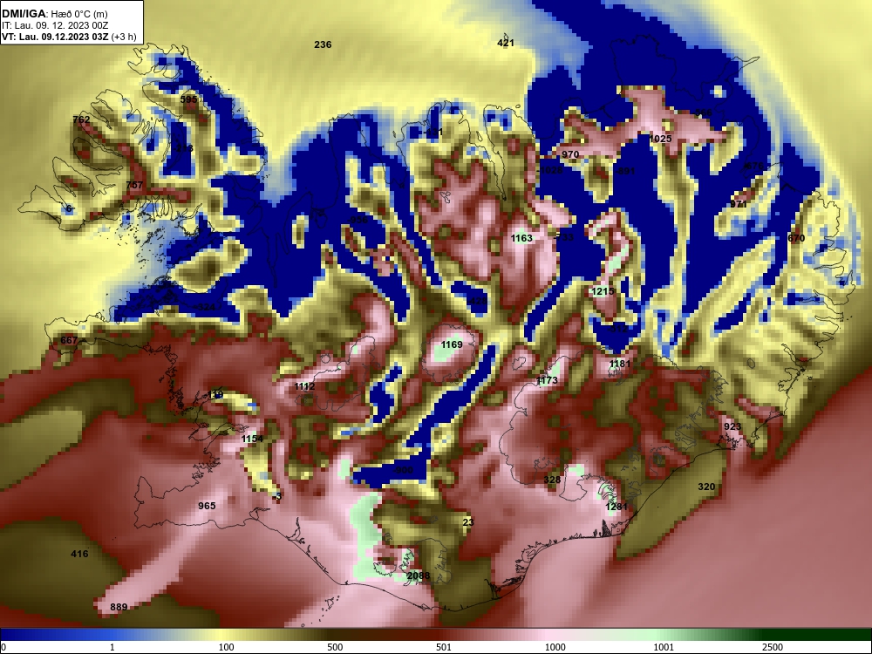Click the map value 595
Screen dimensions: 872x654
click(188, 99)
